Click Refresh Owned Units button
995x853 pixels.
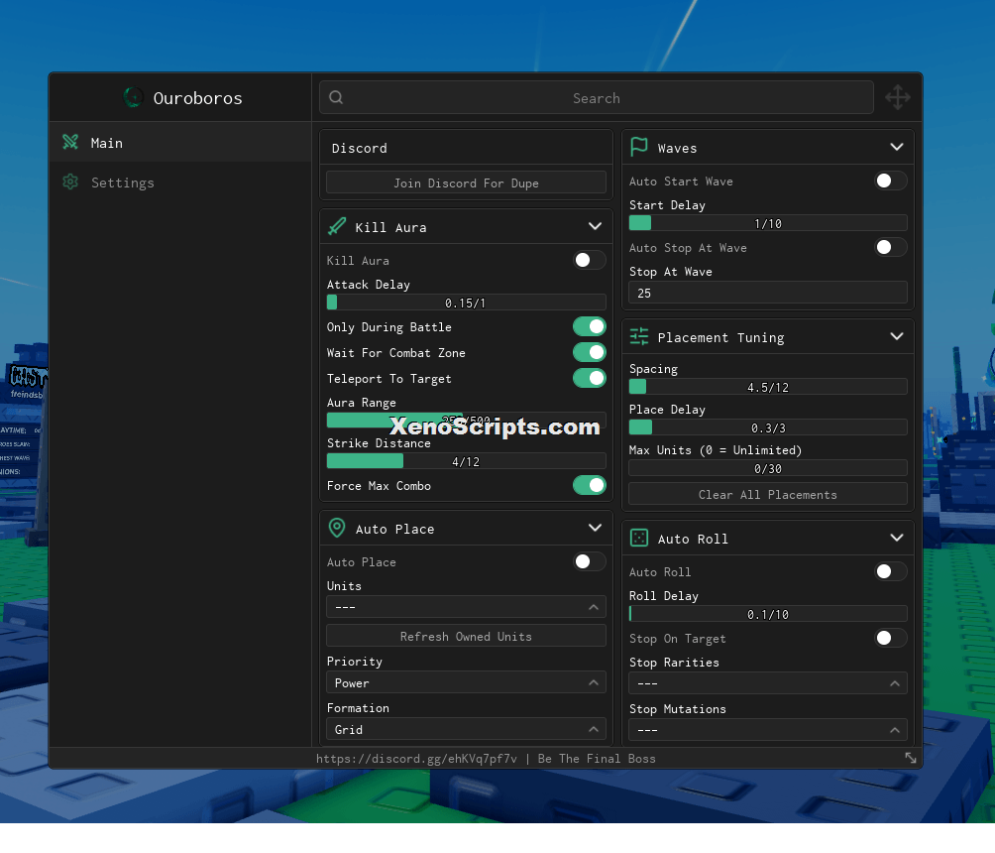(x=466, y=637)
